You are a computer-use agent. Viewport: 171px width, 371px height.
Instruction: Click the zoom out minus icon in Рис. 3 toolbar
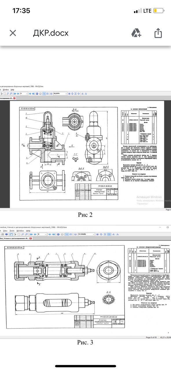(x=76, y=234)
